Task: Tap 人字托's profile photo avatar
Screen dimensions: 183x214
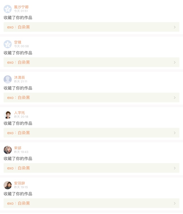Action: pos(8,115)
